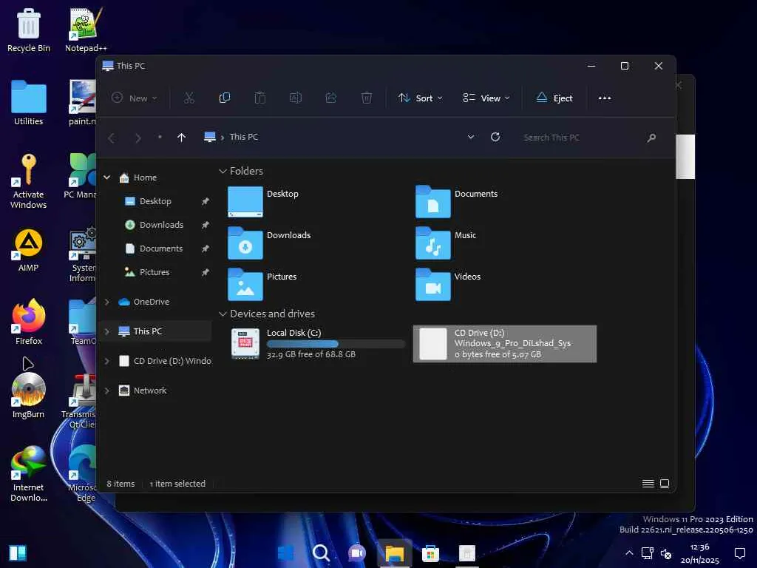
Task: Open the New dropdown in toolbar
Action: [x=135, y=98]
